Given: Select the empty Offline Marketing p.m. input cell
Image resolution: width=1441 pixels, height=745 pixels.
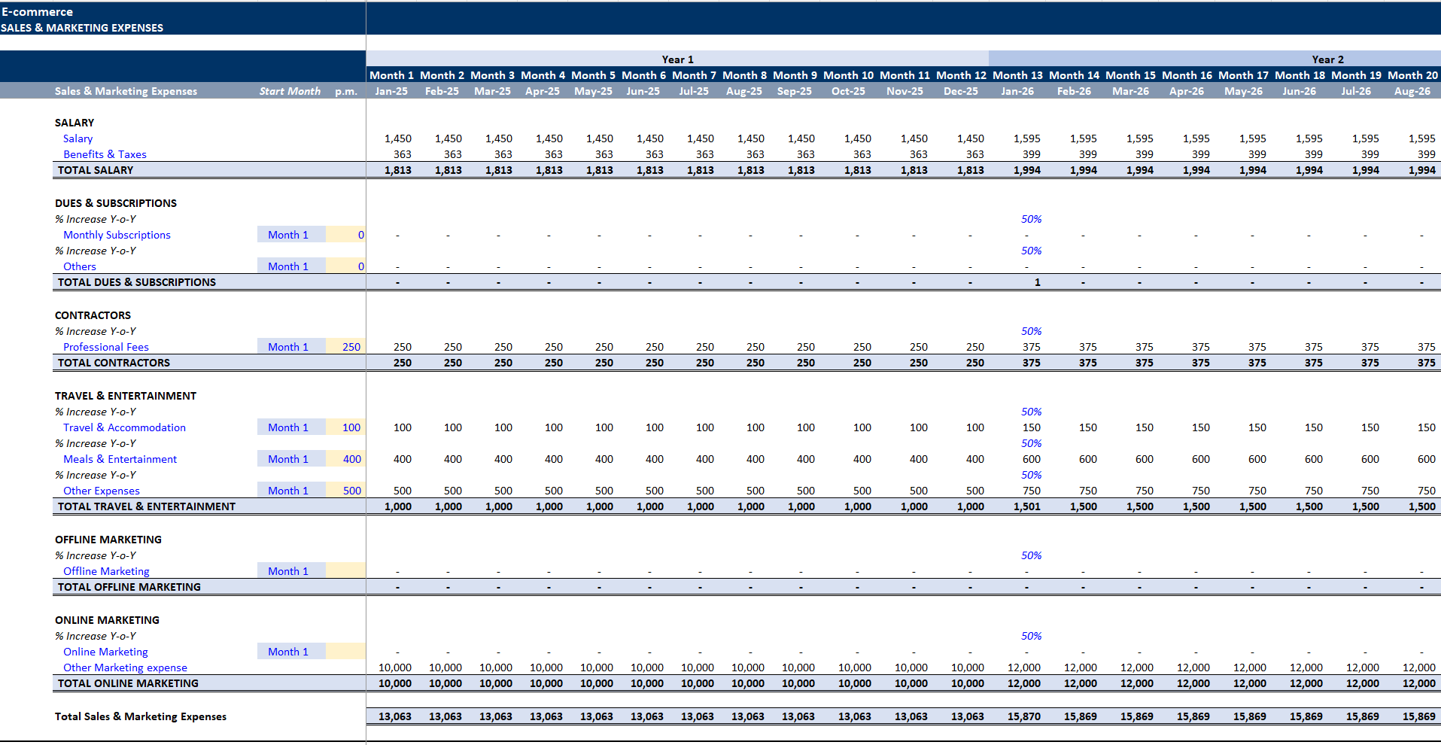Looking at the screenshot, I should (346, 571).
